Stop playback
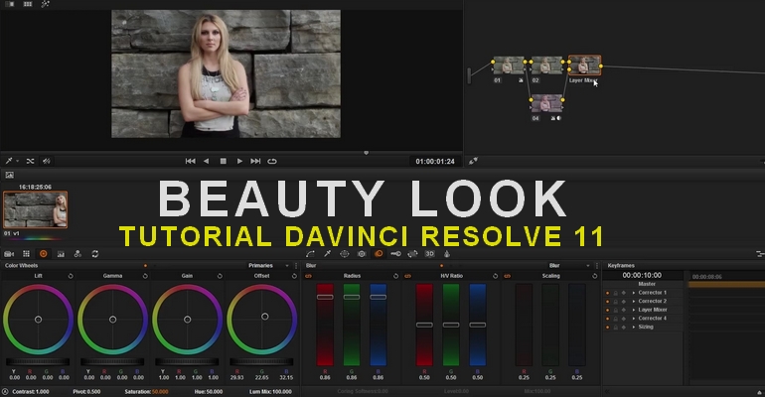The height and width of the screenshot is (397, 765). point(223,161)
